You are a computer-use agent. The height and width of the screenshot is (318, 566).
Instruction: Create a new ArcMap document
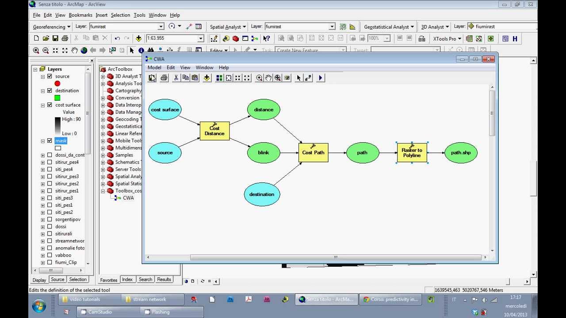coord(36,38)
